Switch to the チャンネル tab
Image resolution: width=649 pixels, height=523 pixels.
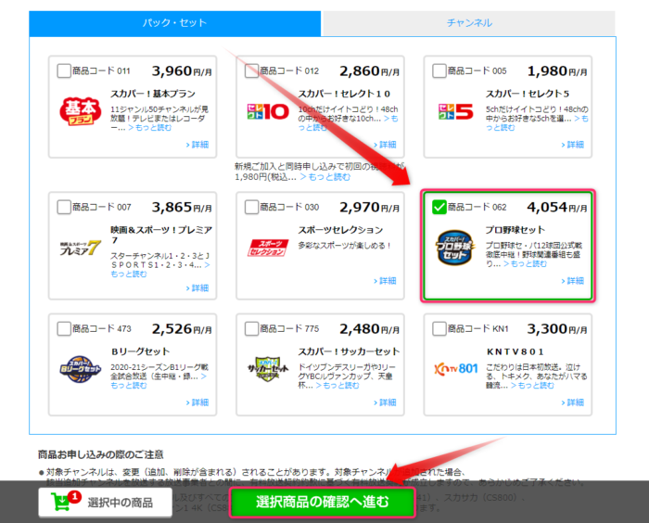469,23
